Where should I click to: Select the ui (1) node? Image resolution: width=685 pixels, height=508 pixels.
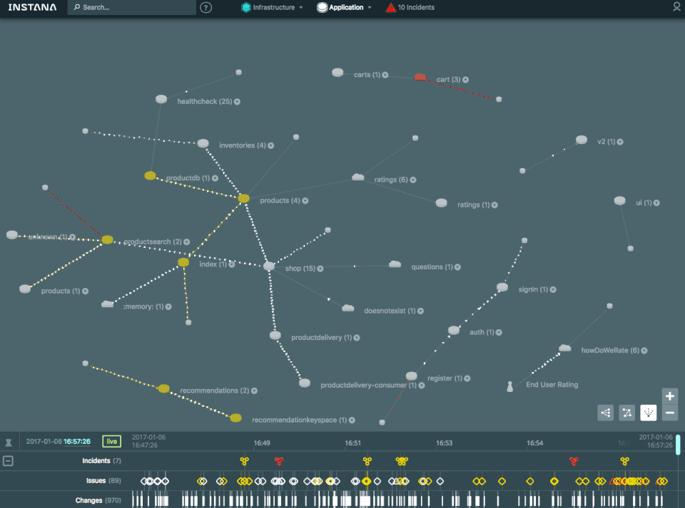pyautogui.click(x=619, y=201)
